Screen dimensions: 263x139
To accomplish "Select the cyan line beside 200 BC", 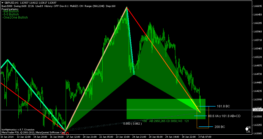I will pyautogui.click(x=206, y=127).
